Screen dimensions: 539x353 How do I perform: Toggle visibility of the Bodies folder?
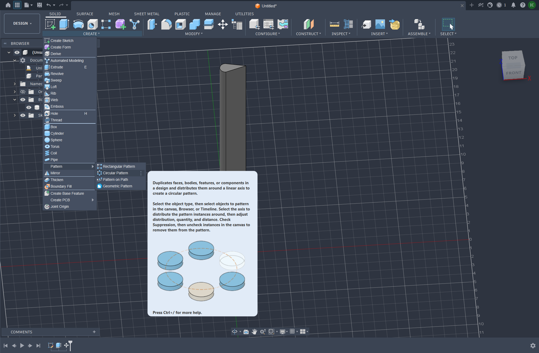23,100
